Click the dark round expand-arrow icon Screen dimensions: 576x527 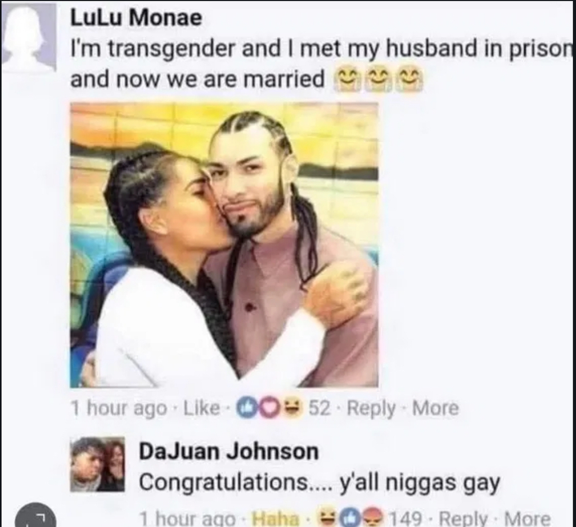[x=35, y=516]
